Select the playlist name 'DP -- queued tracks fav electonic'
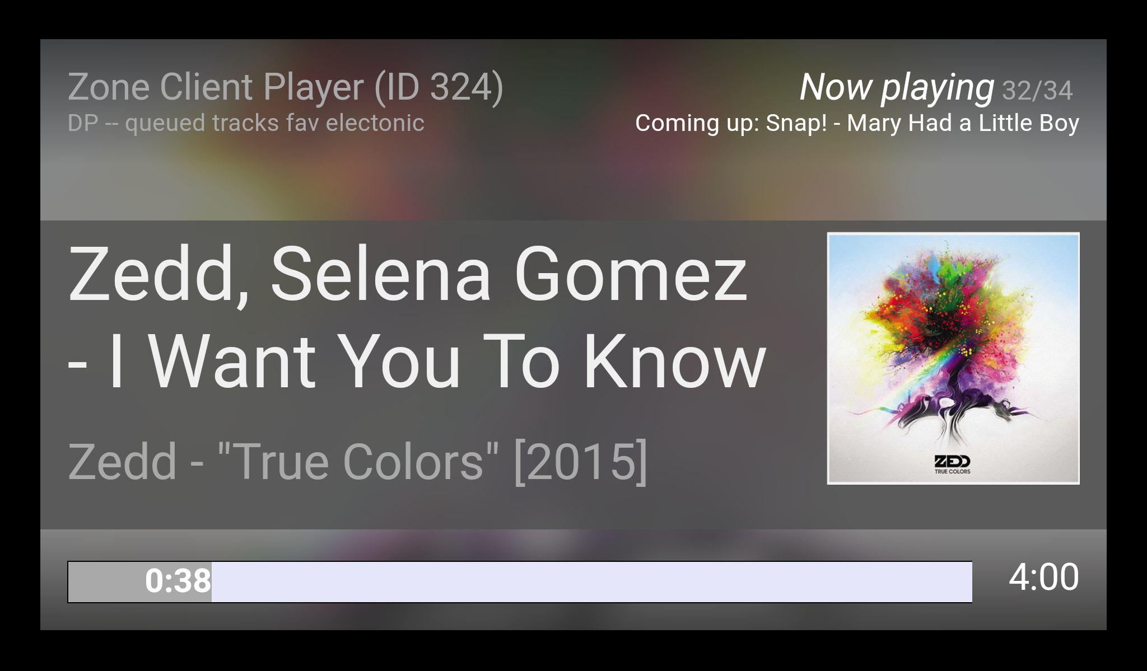This screenshot has width=1147, height=671. [x=246, y=123]
